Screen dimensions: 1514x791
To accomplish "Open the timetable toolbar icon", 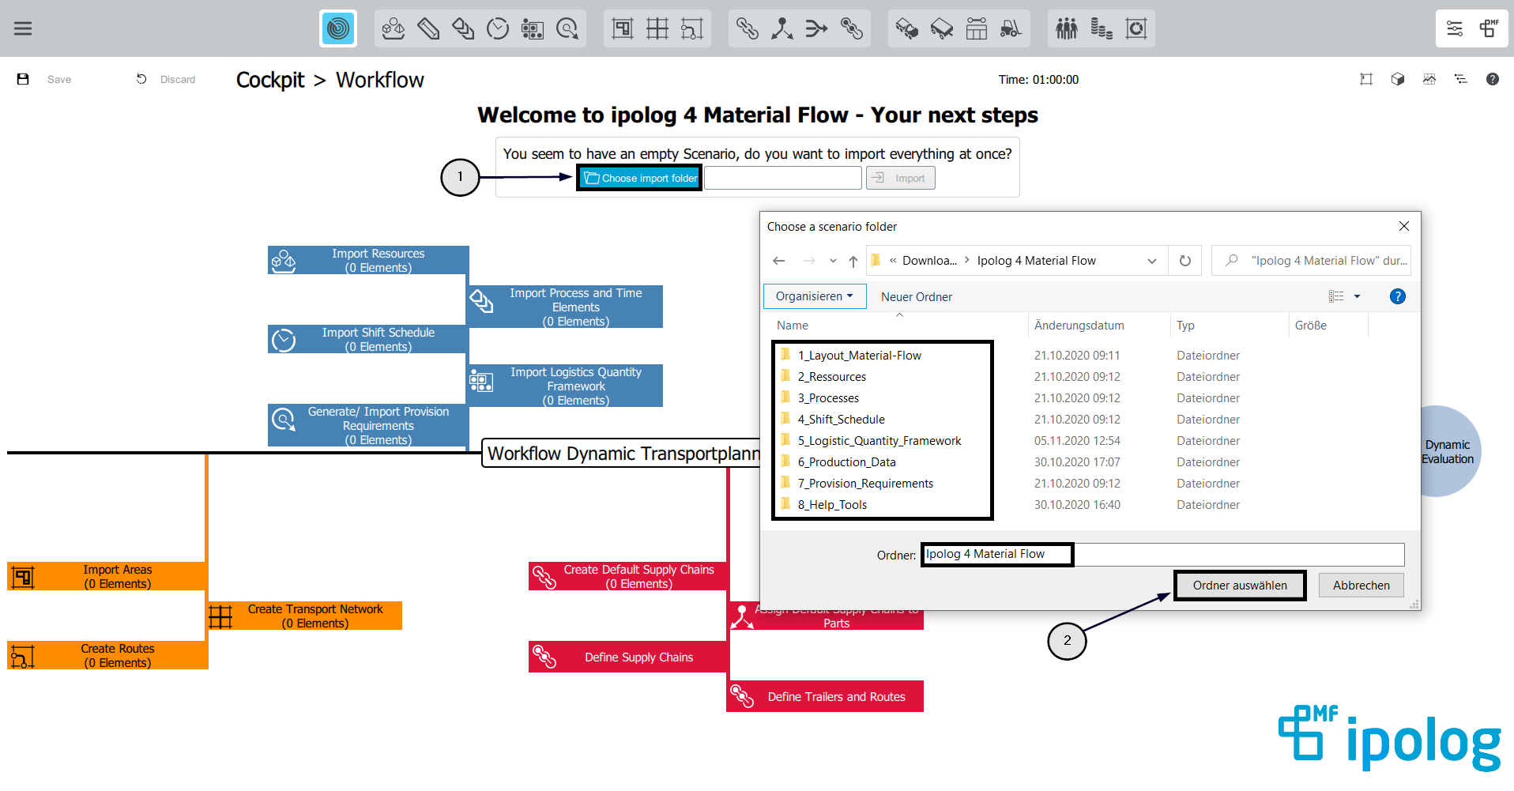I will tap(977, 29).
